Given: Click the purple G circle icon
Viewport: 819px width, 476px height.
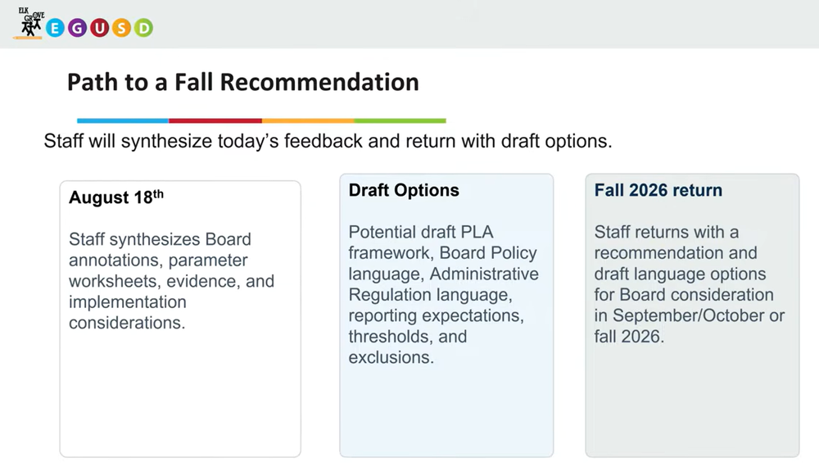Looking at the screenshot, I should point(77,28).
